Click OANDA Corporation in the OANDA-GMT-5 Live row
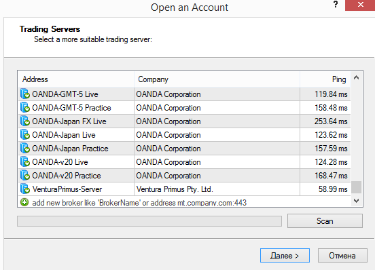The height and width of the screenshot is (270, 375). 168,94
